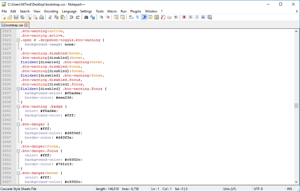The height and width of the screenshot is (192, 300).
Task: Print the document with the printer icon
Action: pos(42,17)
